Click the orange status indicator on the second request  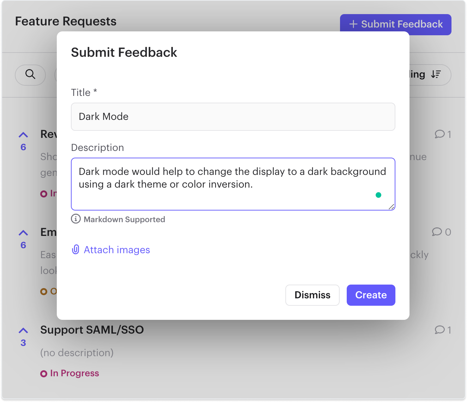coord(43,291)
